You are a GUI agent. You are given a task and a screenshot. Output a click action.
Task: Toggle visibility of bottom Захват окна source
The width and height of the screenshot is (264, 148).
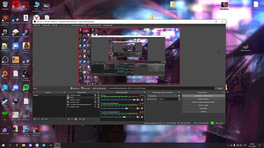click(95, 107)
